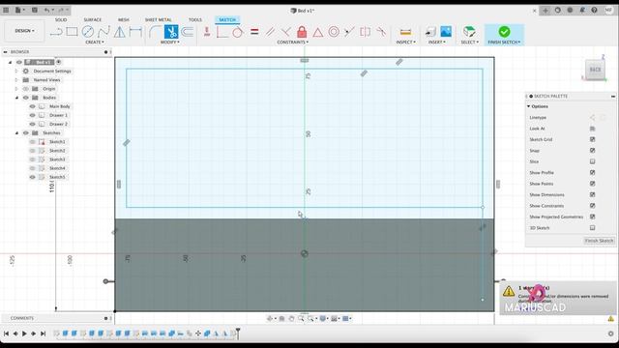Open the INSPECT dropdown menu
This screenshot has height=348, width=619.
coord(406,43)
